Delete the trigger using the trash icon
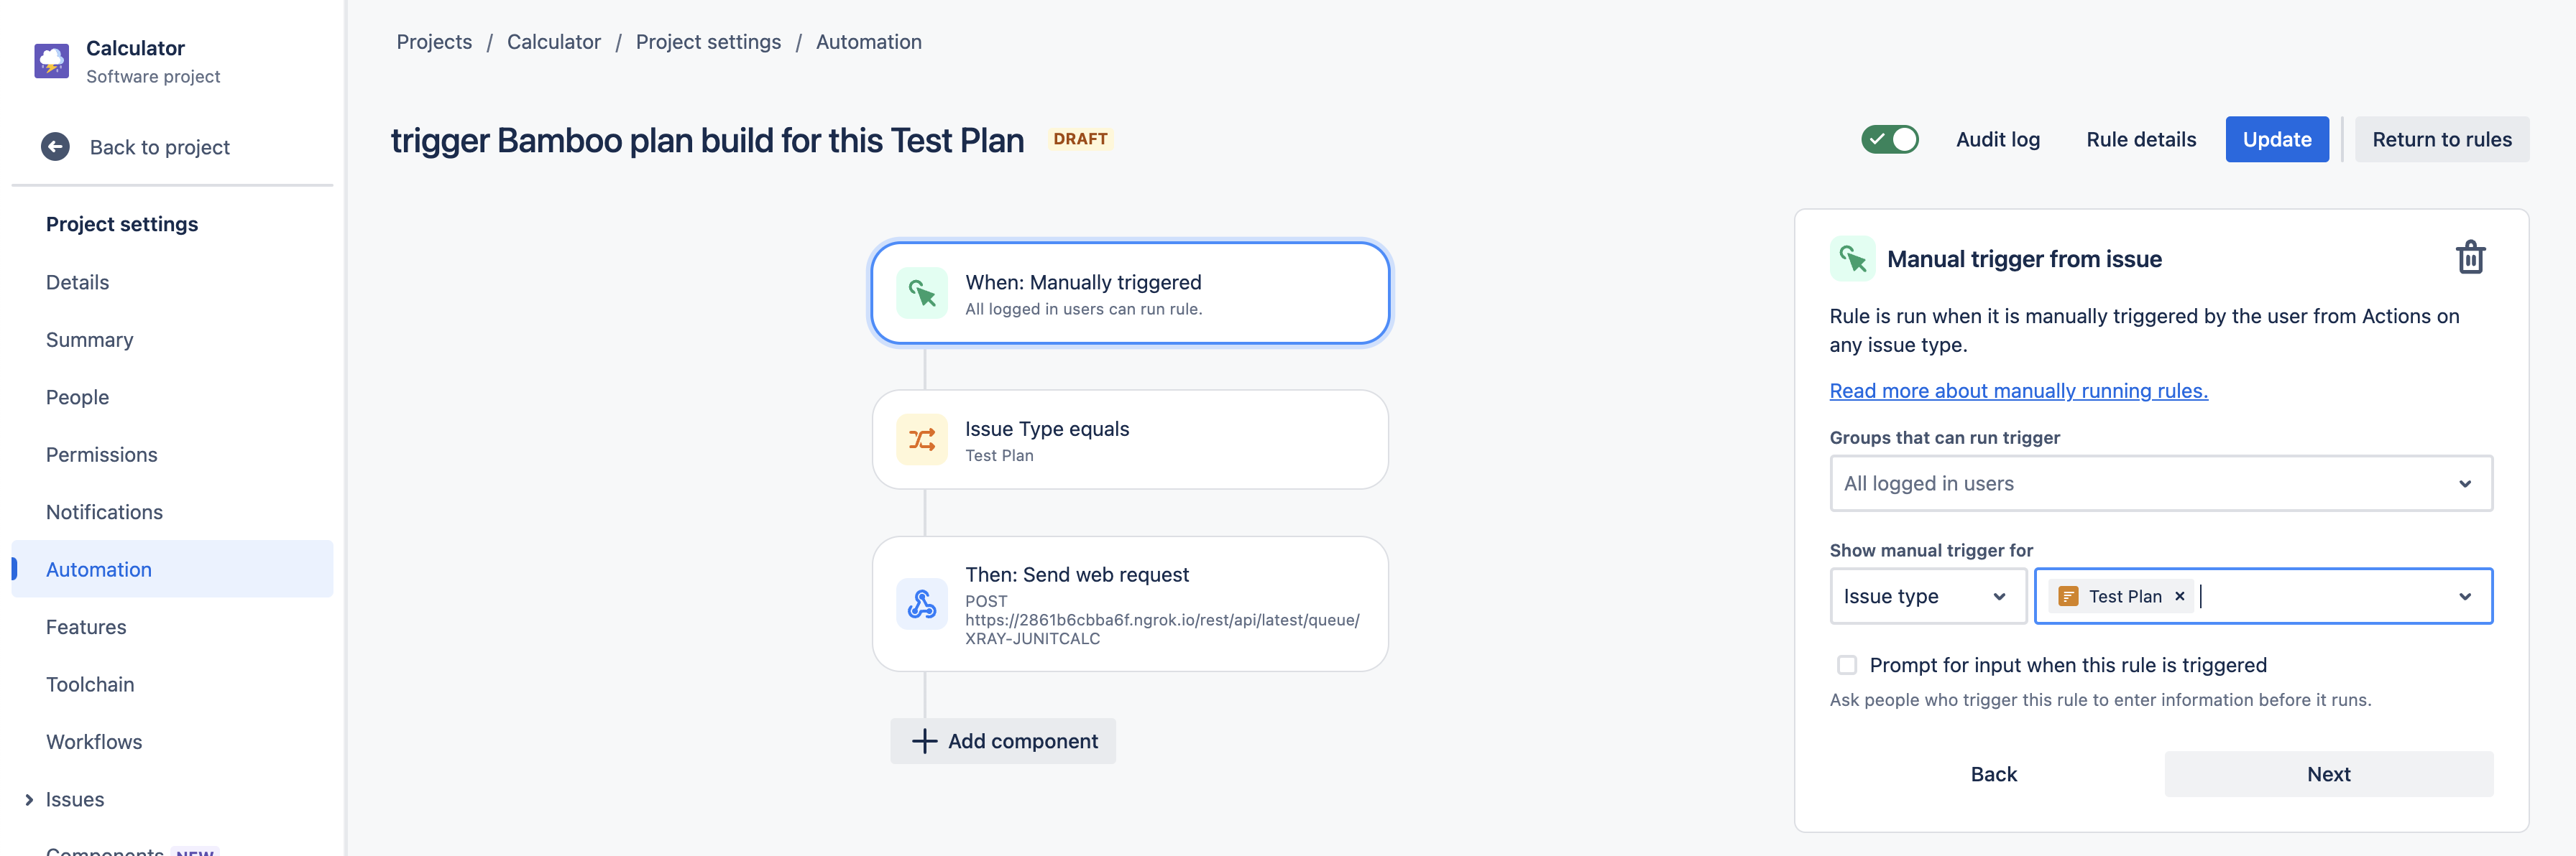 click(2470, 258)
